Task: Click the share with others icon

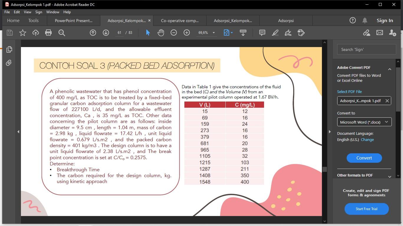Action: point(392,33)
